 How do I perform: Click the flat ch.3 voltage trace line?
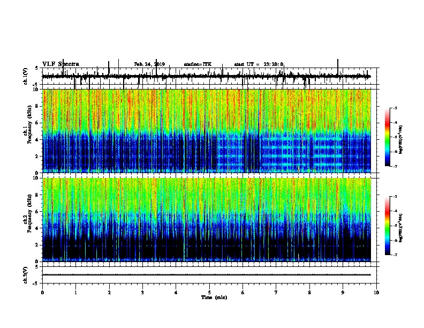click(x=206, y=275)
